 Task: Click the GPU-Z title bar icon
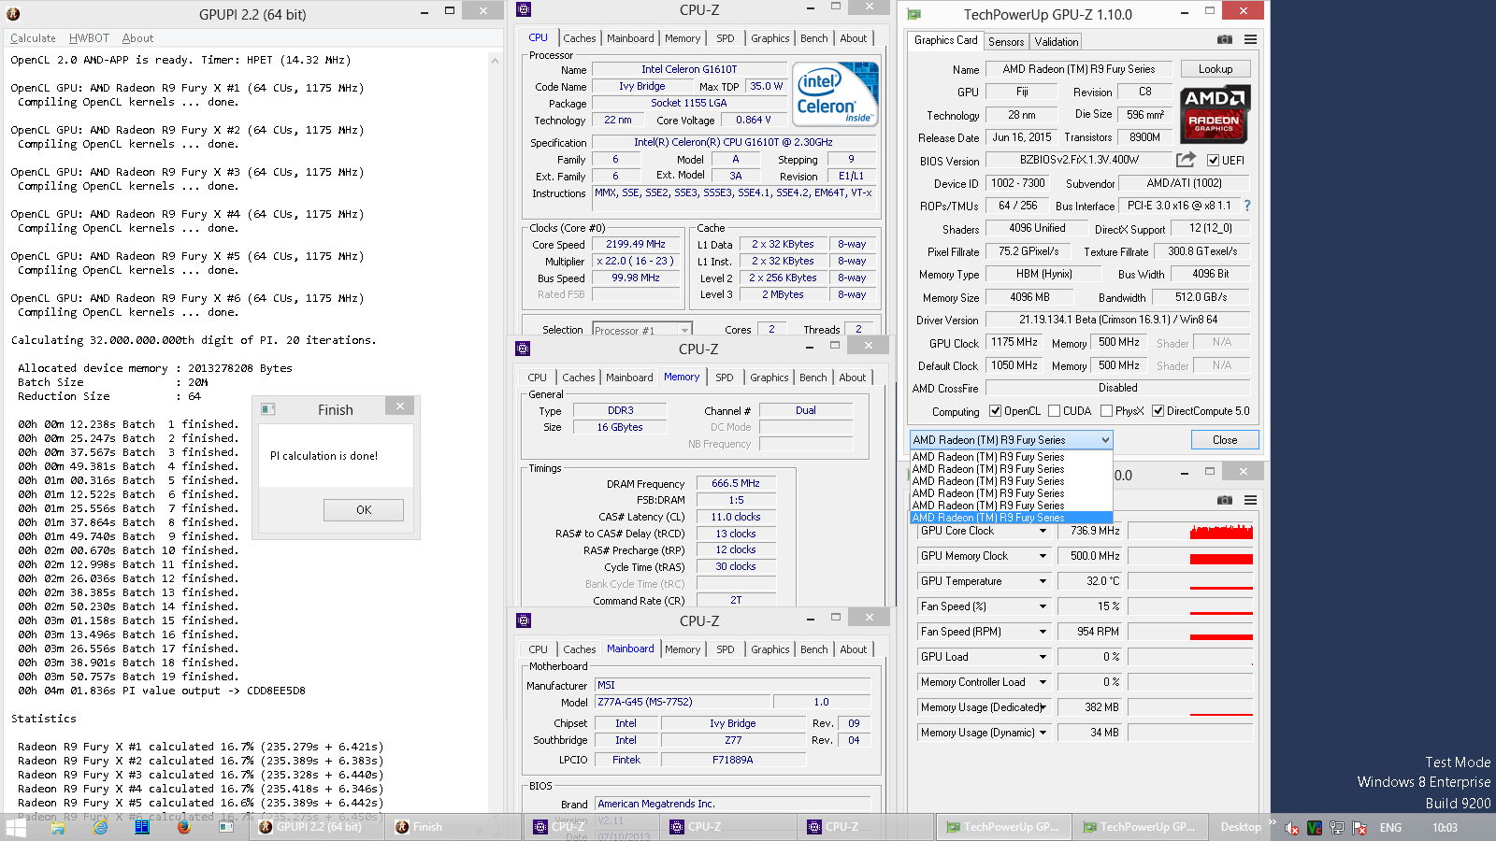pyautogui.click(x=914, y=14)
